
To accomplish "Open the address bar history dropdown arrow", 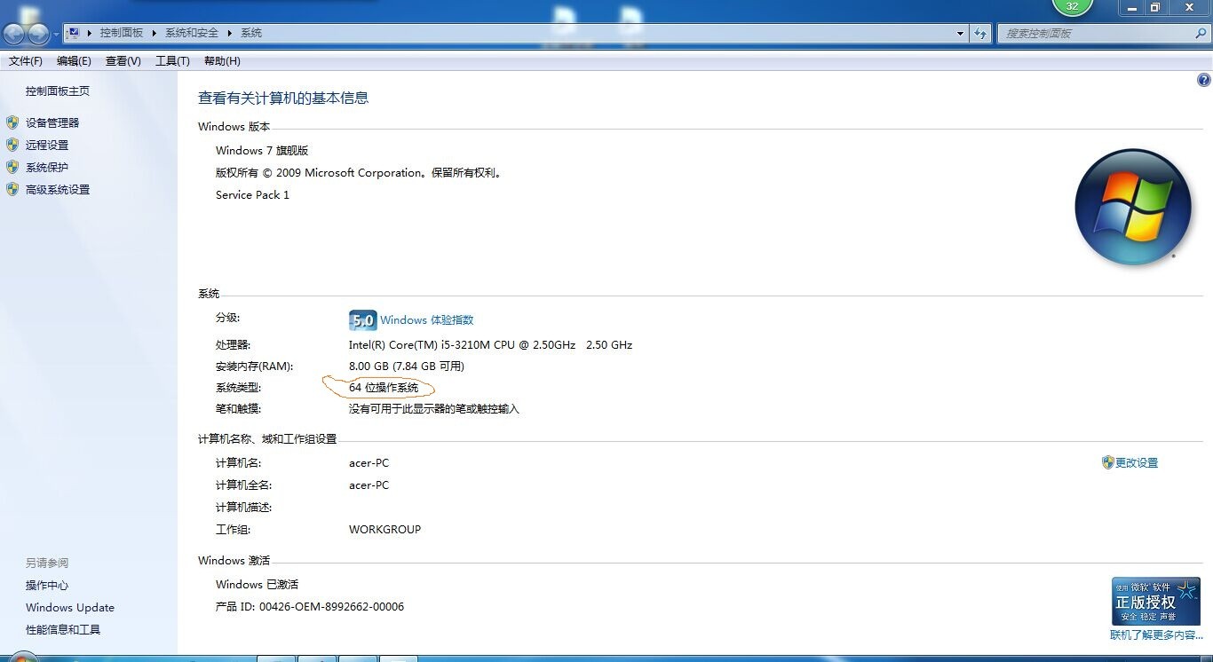I will (960, 34).
